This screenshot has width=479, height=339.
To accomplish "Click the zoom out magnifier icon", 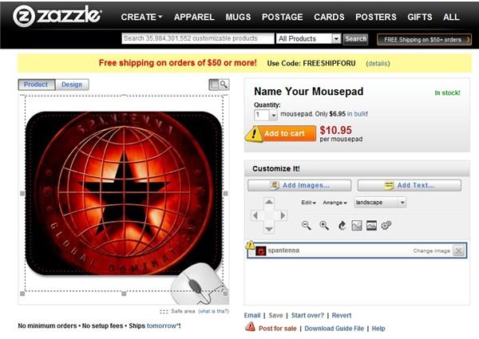I will (306, 226).
